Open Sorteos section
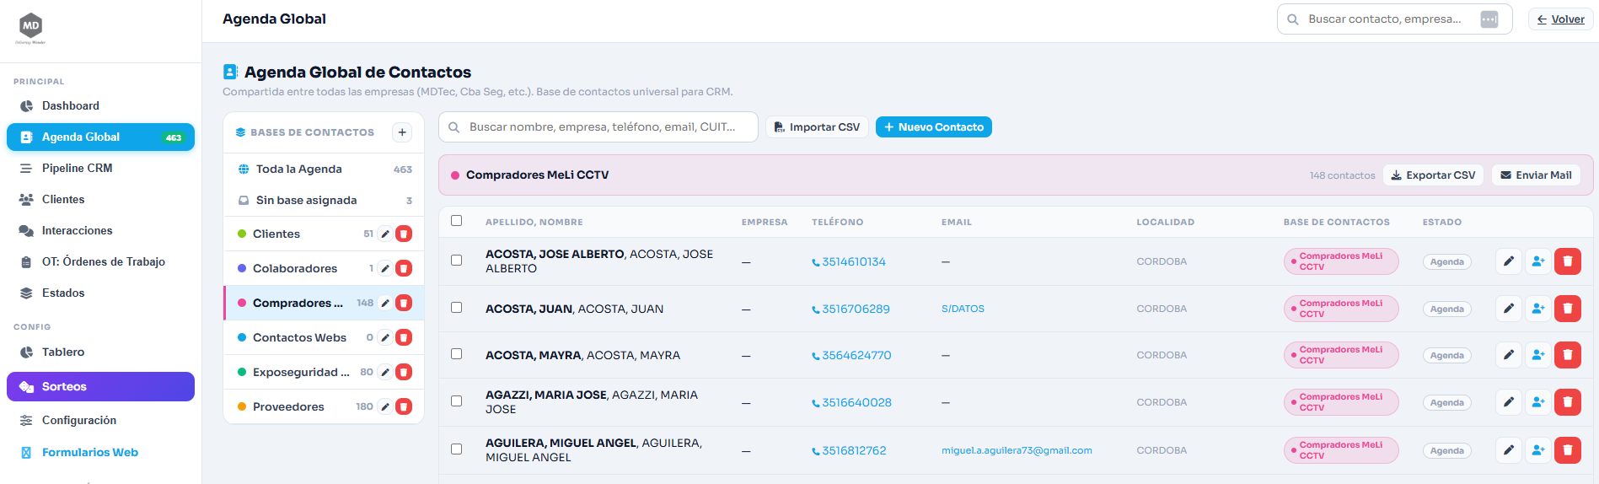 [x=100, y=386]
